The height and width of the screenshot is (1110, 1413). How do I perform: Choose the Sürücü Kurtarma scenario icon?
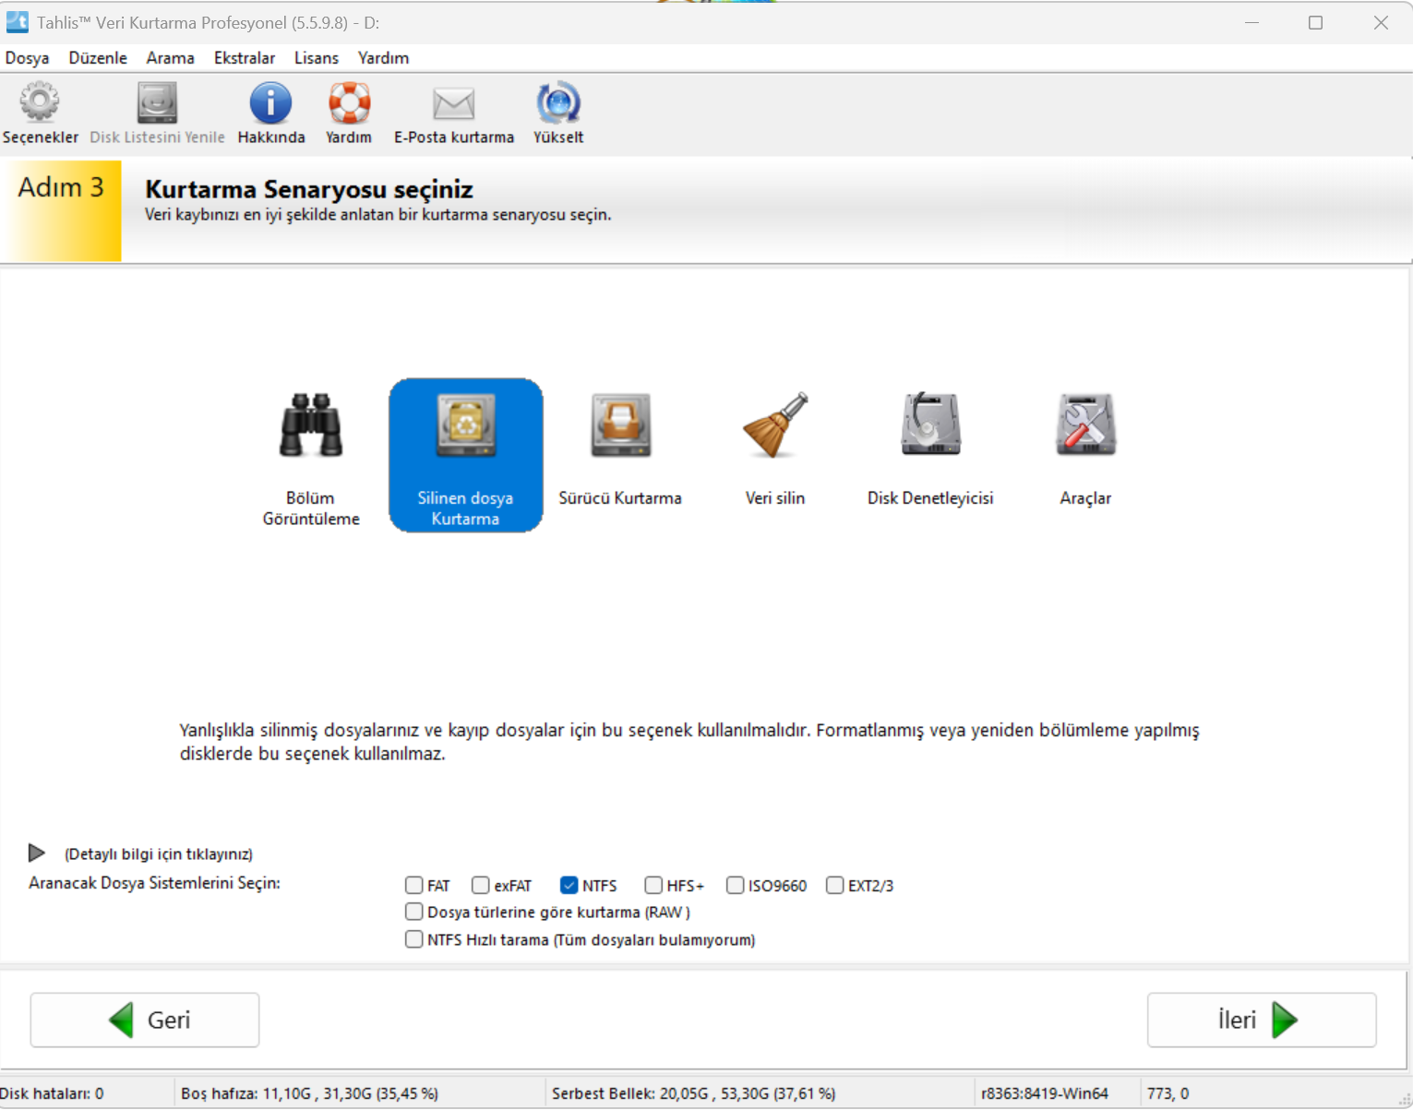click(x=620, y=426)
